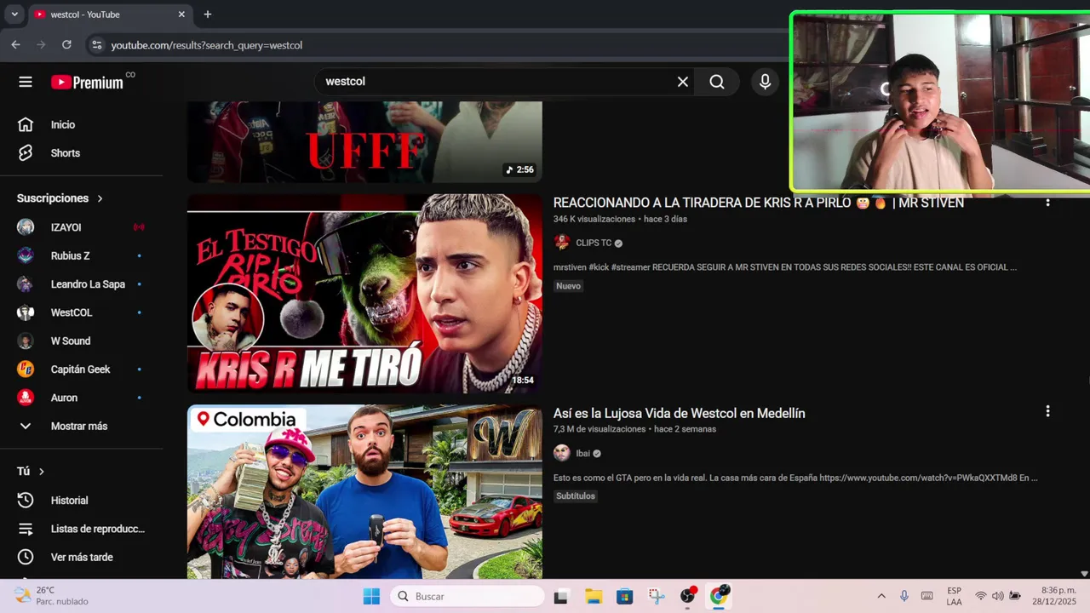The image size is (1090, 613).
Task: Start voice search with microphone
Action: coord(765,82)
